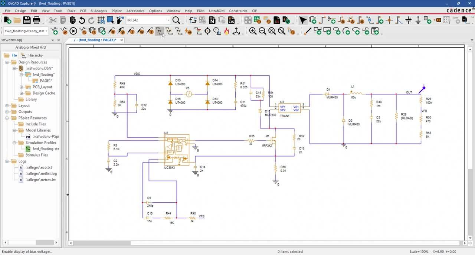Open the PSpice menu

pyautogui.click(x=117, y=11)
